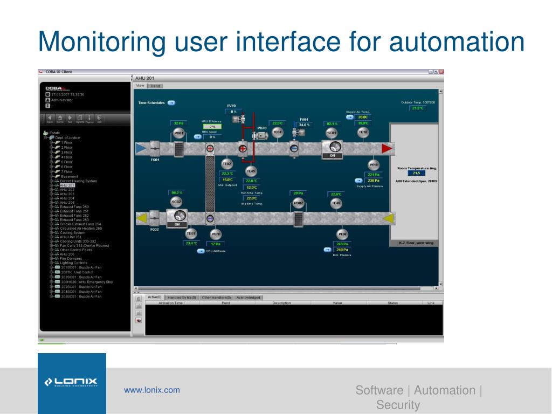Select the PD02 pressure sensor
Screen dimensions: 552x414
click(298, 203)
